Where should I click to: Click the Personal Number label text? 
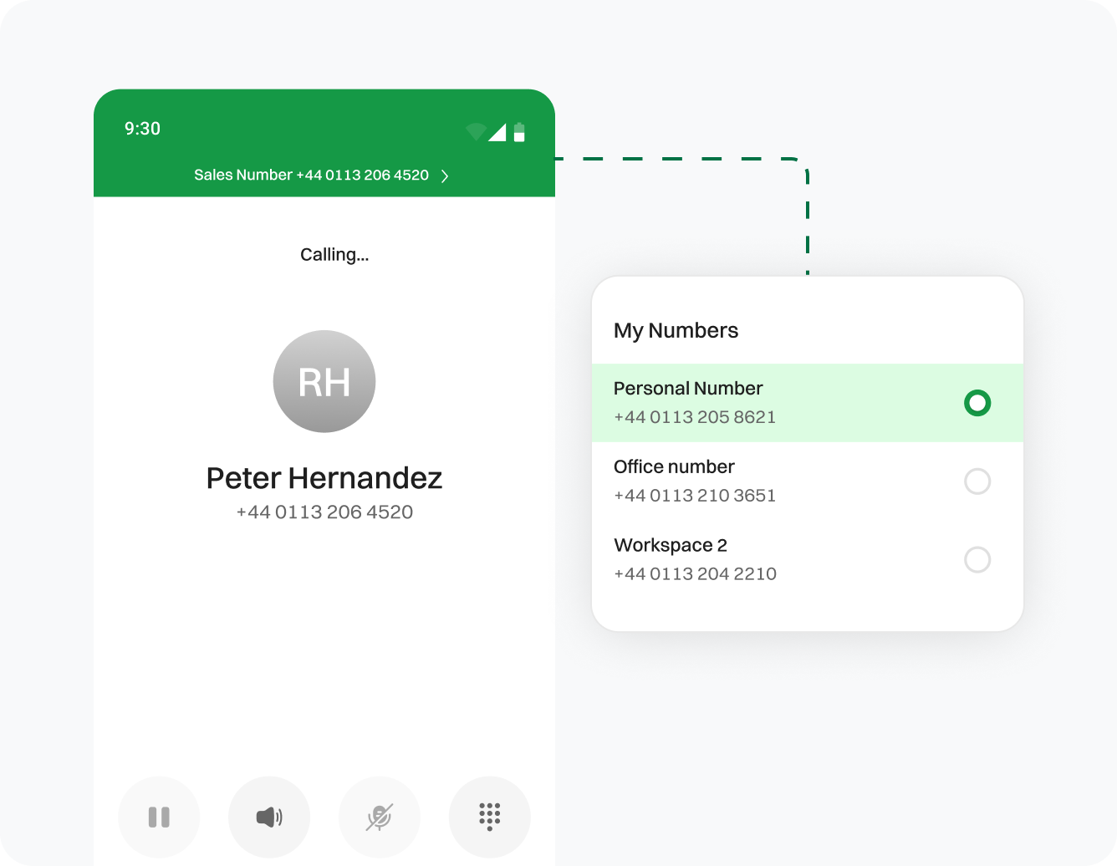click(x=688, y=389)
